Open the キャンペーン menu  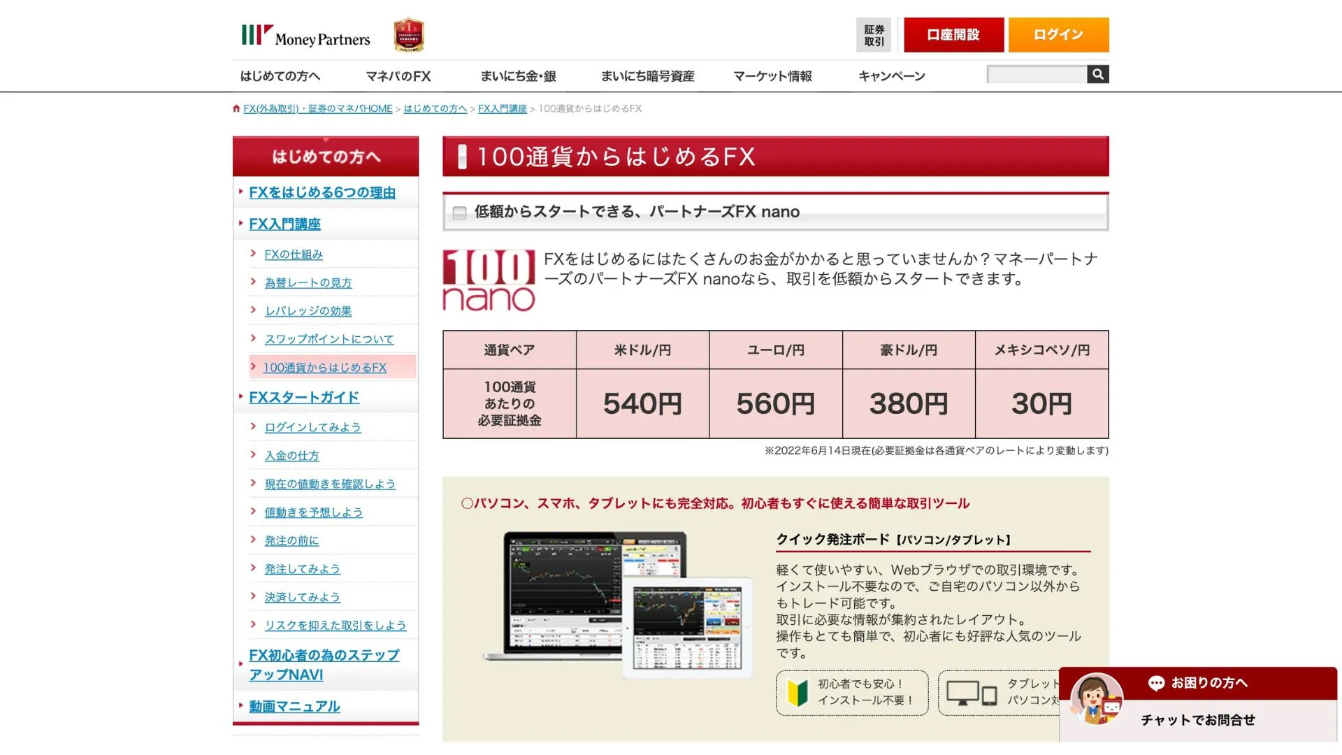point(892,76)
